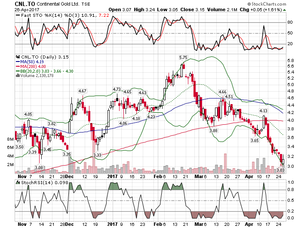Viewport: 301px width, 228px height.
Task: Click the 8M volume axis label
Action: pos(10,139)
